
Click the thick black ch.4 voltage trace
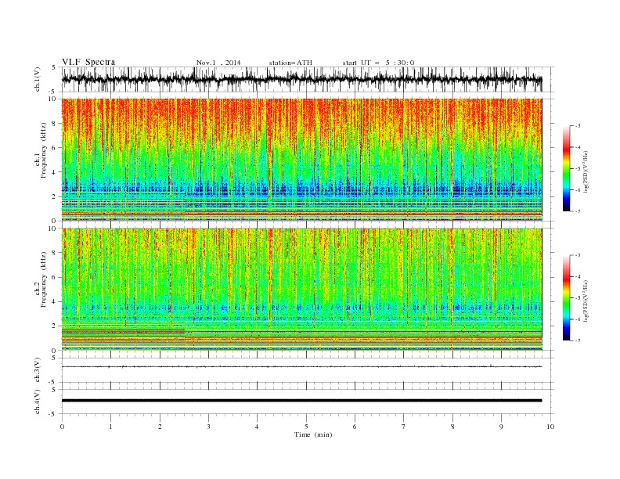(x=301, y=401)
